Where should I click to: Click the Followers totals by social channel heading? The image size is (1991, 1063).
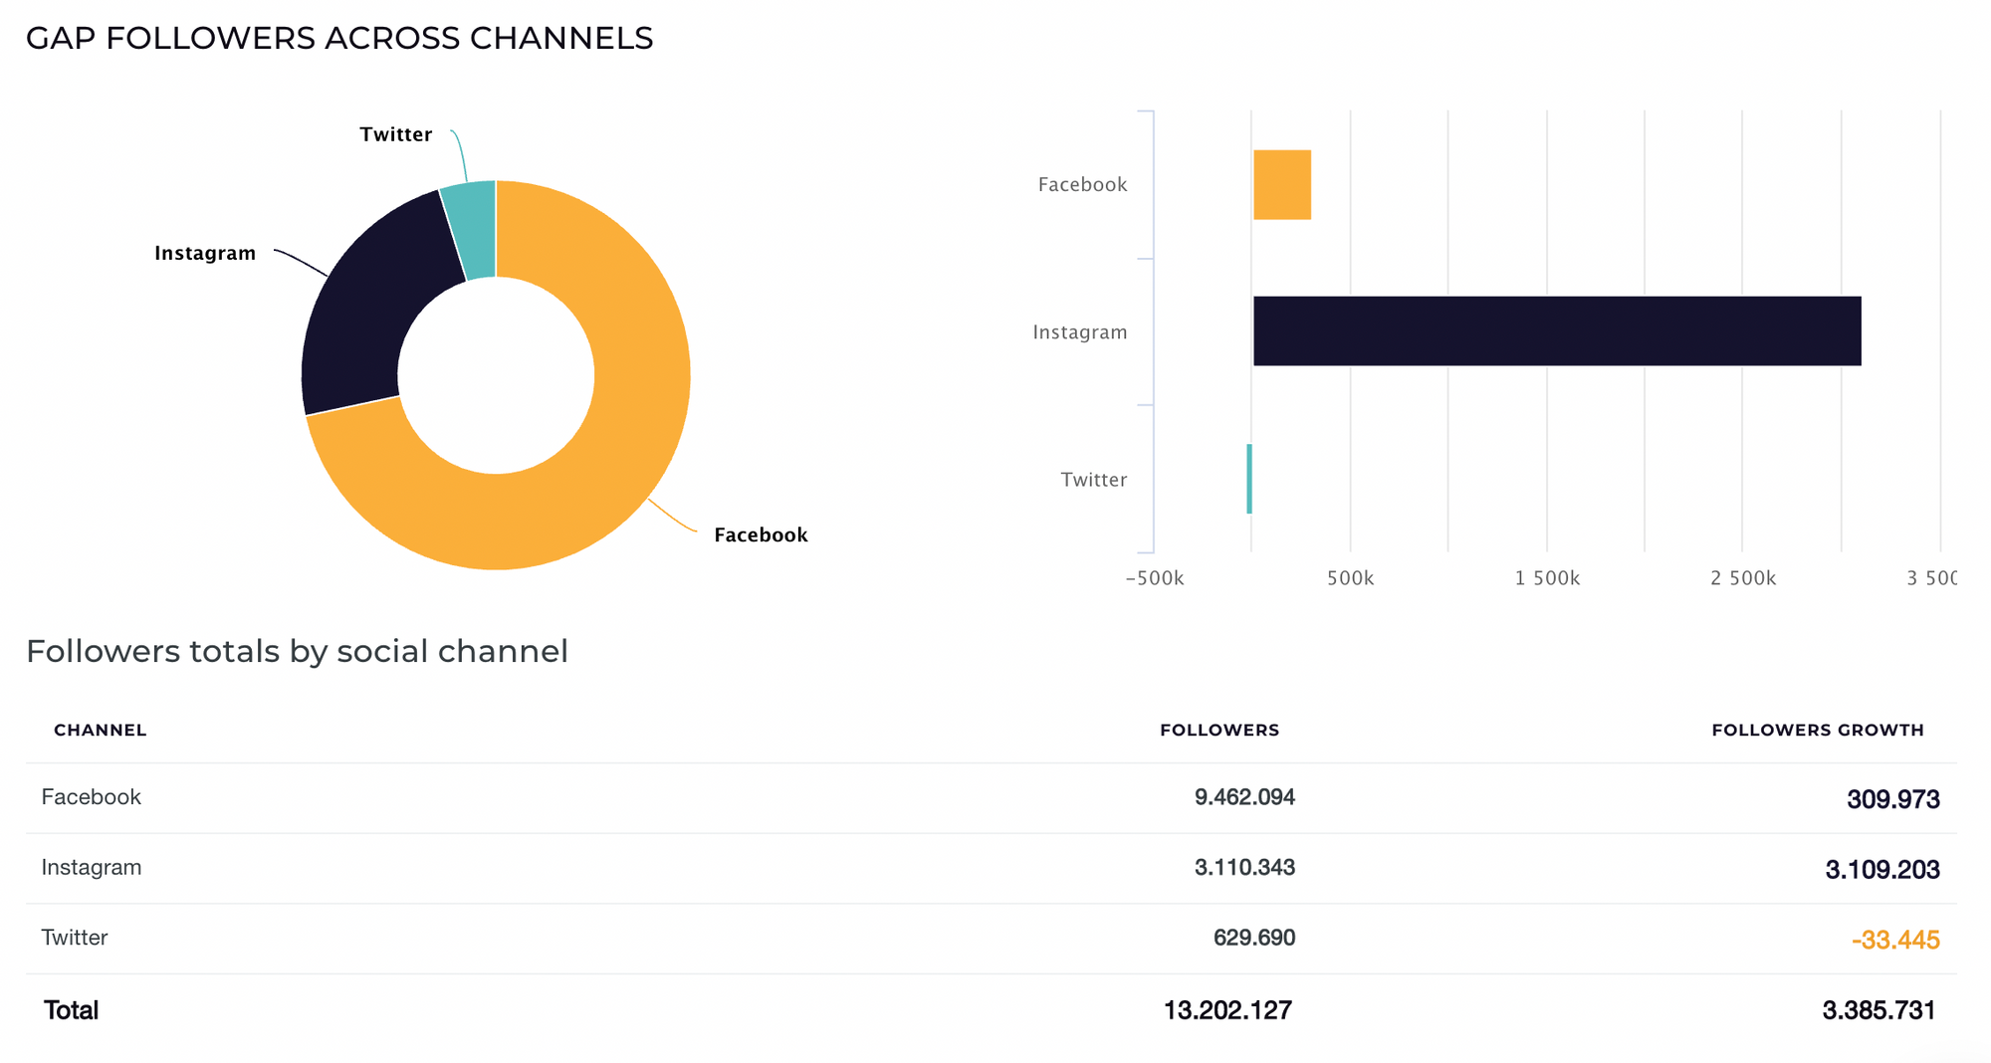[297, 651]
